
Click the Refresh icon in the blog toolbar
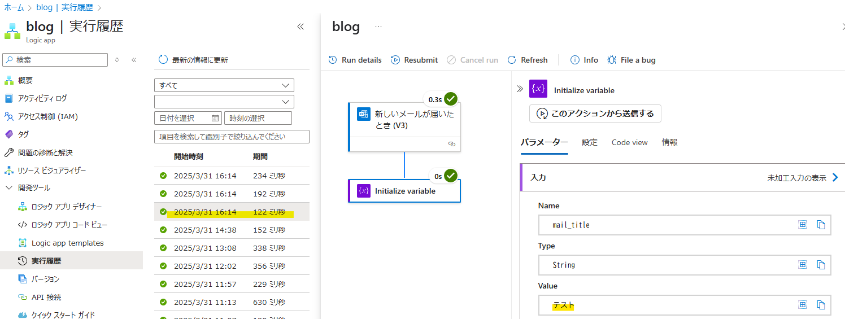[512, 60]
